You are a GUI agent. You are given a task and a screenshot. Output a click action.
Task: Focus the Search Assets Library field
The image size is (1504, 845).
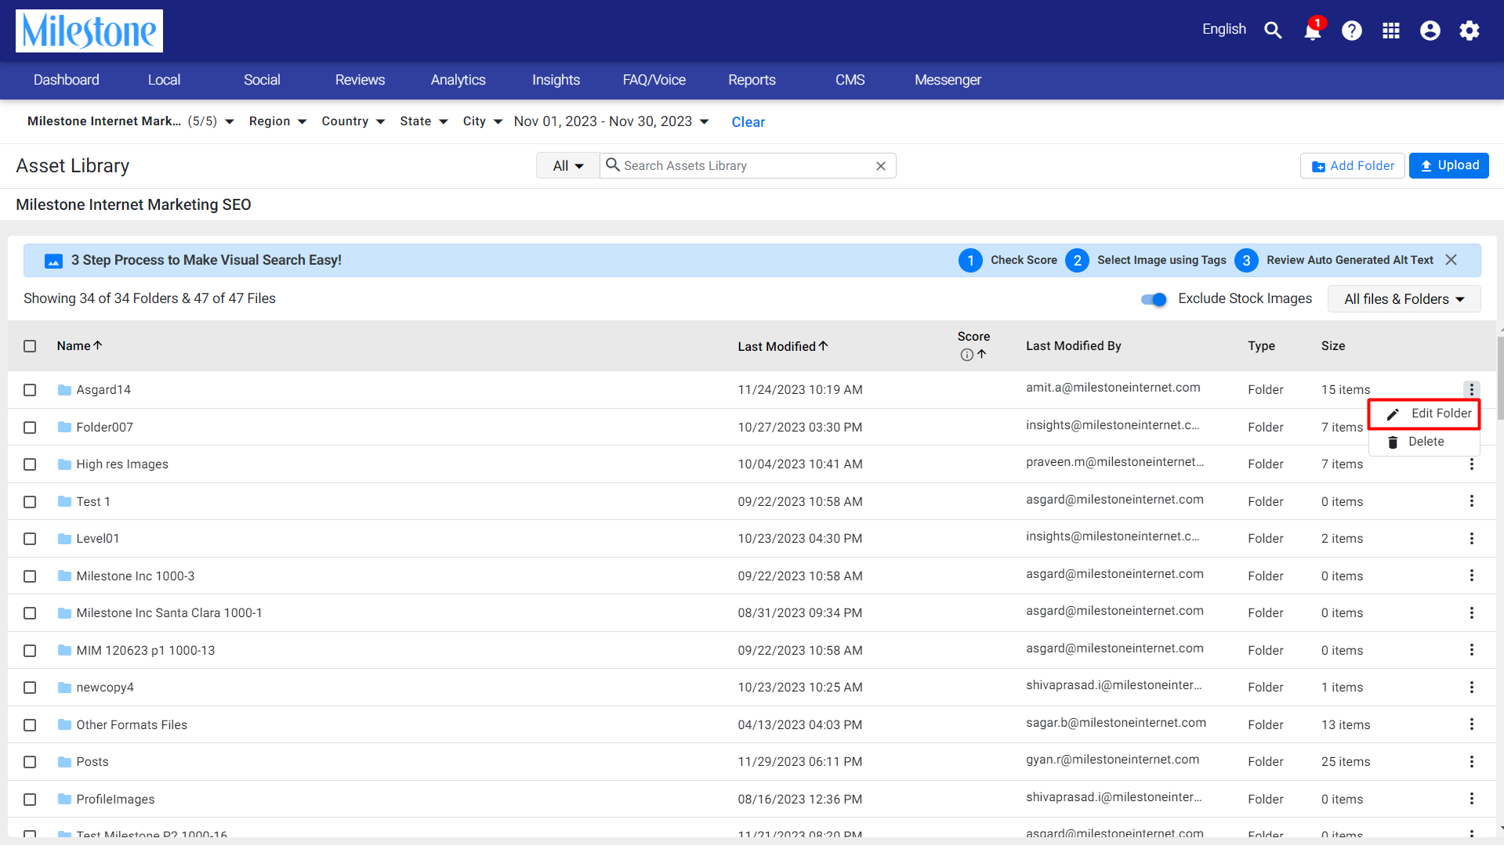coord(746,166)
